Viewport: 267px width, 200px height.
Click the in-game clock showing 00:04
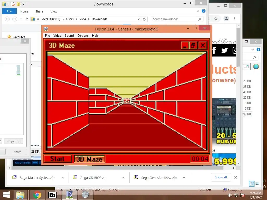tap(200, 159)
